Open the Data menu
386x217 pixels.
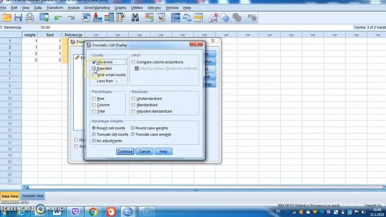coord(37,8)
